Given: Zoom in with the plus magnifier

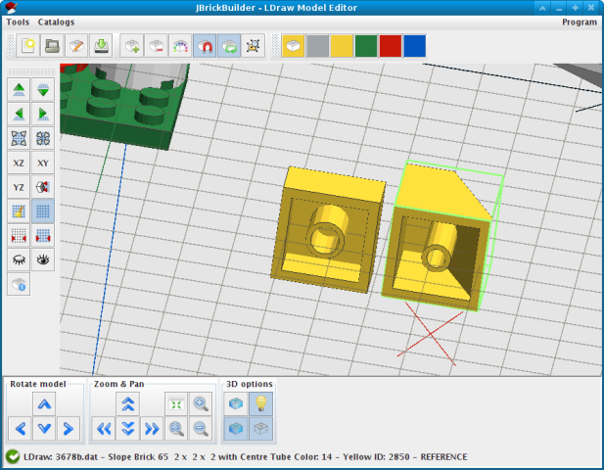Looking at the screenshot, I should [201, 403].
